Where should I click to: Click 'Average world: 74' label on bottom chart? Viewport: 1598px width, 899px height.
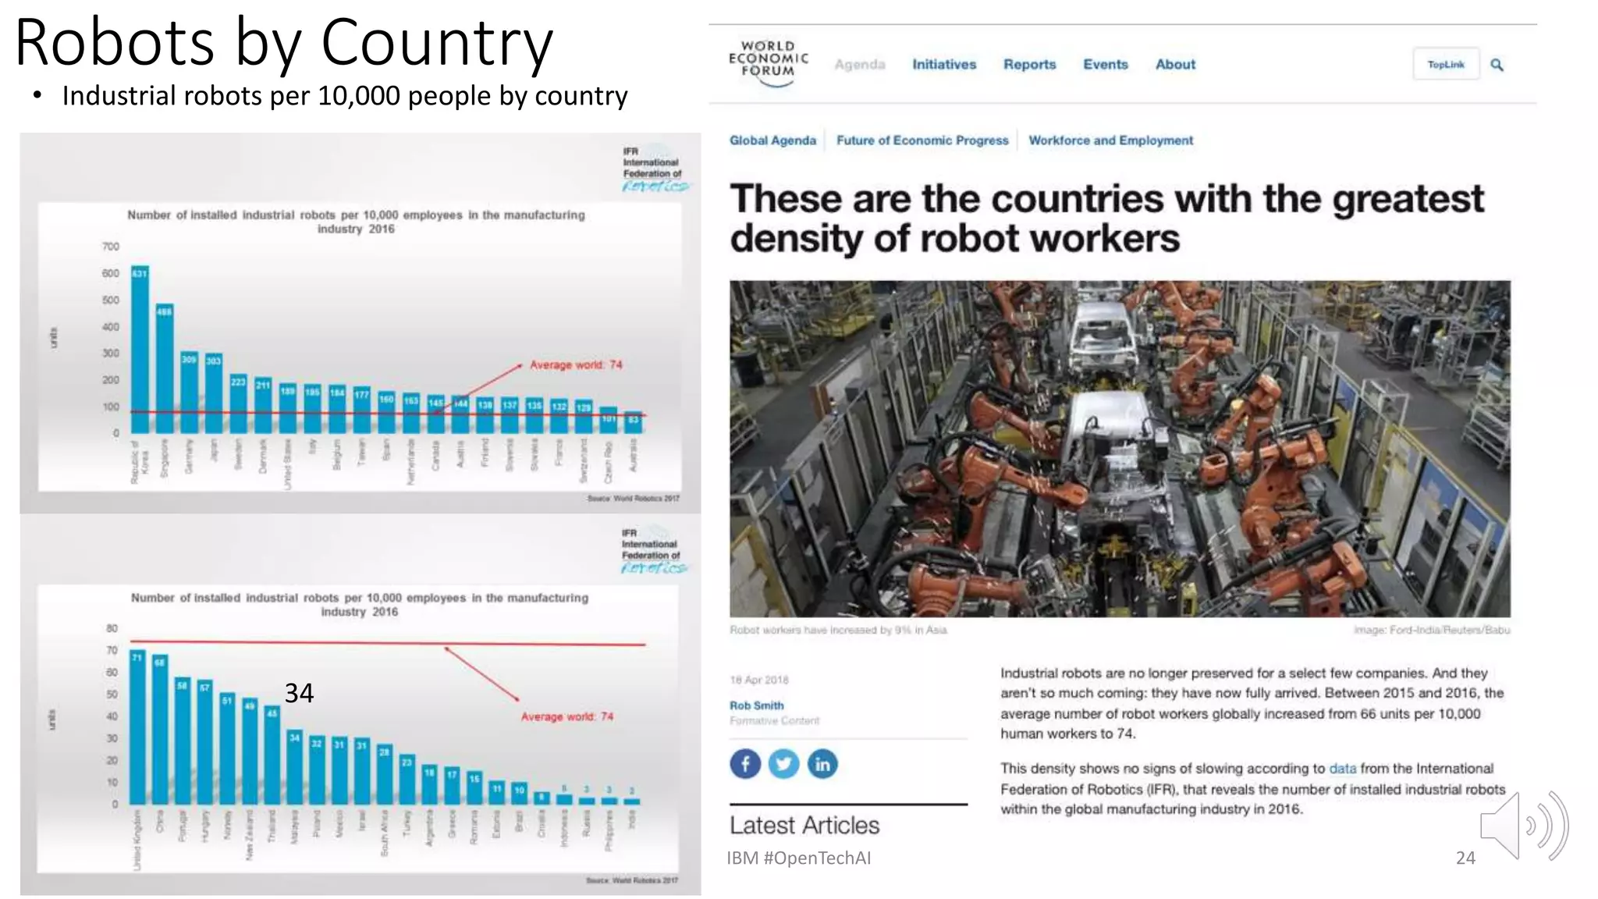(567, 716)
